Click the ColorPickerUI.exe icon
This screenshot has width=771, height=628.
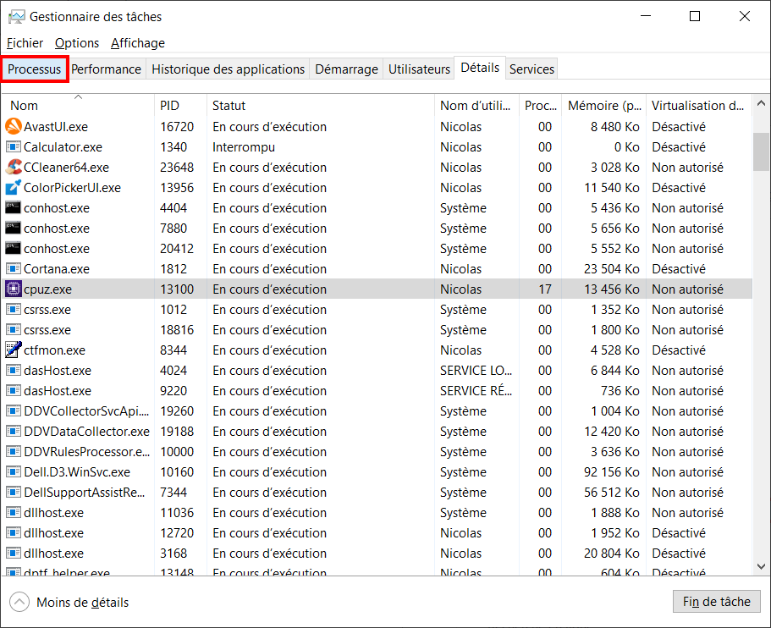click(x=14, y=187)
